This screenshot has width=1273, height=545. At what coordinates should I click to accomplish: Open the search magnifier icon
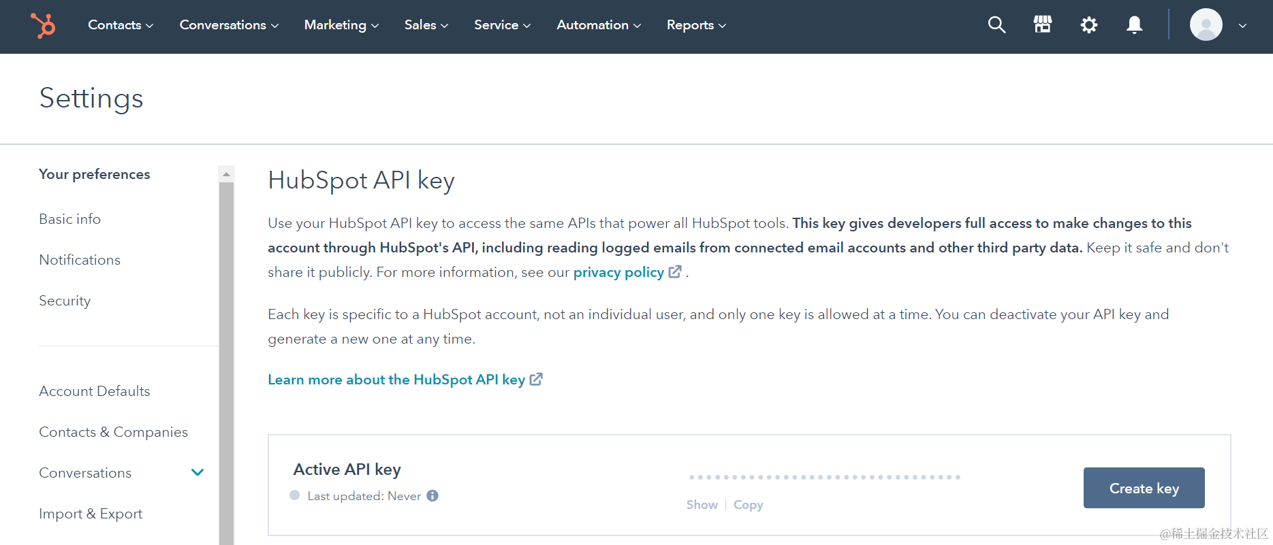click(x=996, y=25)
